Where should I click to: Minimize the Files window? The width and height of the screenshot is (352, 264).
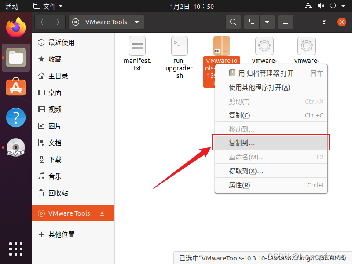[x=307, y=22]
